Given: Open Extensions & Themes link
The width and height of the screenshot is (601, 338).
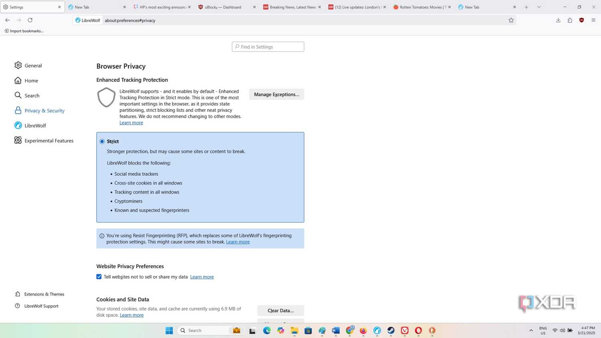Looking at the screenshot, I should [39, 294].
